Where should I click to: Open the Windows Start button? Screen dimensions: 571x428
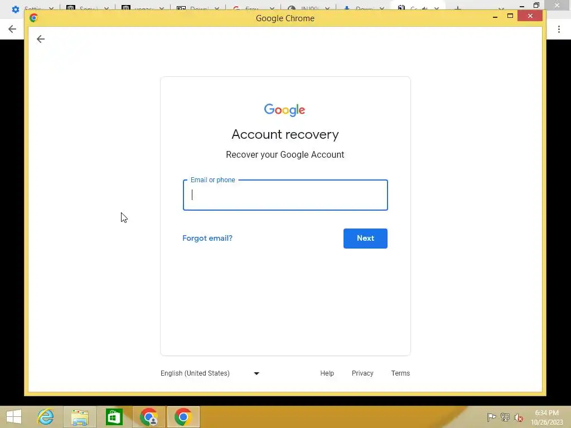coord(14,417)
